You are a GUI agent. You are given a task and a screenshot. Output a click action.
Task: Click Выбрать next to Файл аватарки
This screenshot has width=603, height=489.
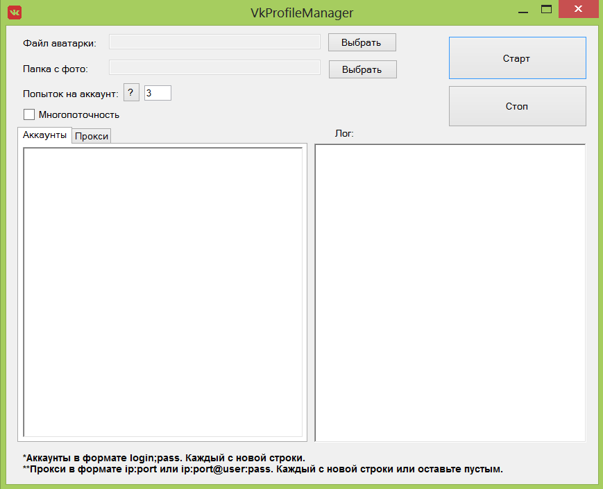[x=362, y=42]
